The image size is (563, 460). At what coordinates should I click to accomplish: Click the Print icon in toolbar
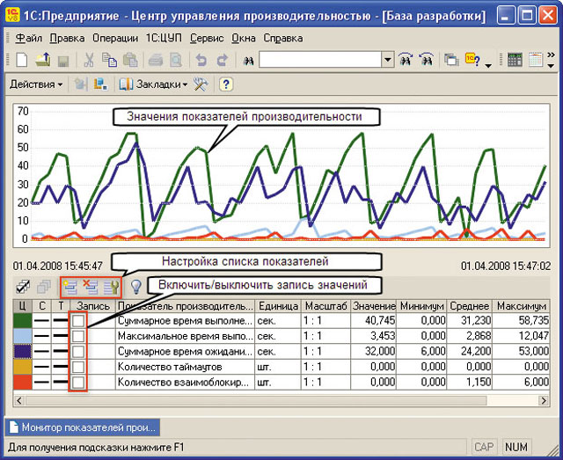point(156,60)
